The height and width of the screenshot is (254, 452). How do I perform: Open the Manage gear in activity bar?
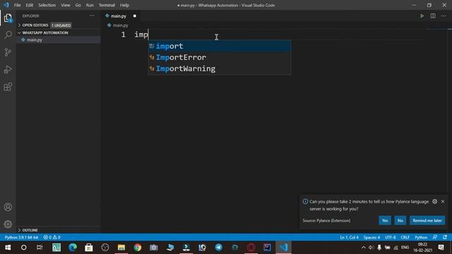8,224
